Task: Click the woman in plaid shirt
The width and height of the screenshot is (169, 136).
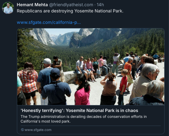Action: click(28, 83)
